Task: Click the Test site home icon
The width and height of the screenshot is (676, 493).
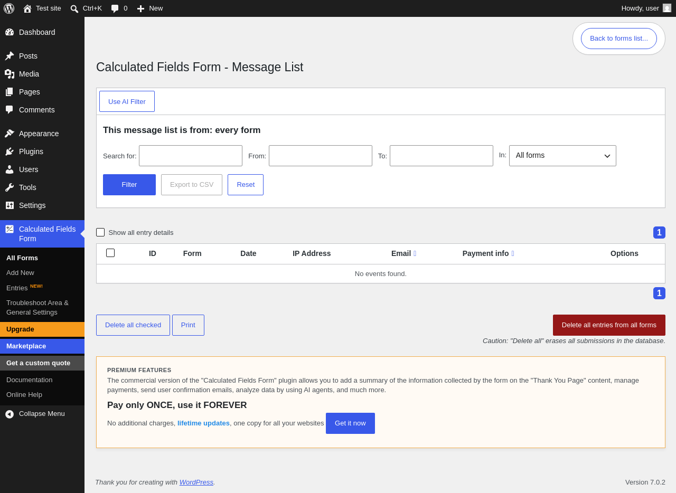Action: [x=27, y=8]
